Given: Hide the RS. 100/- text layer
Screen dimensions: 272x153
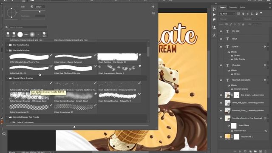Looking at the screenshot, I should tap(221, 31).
